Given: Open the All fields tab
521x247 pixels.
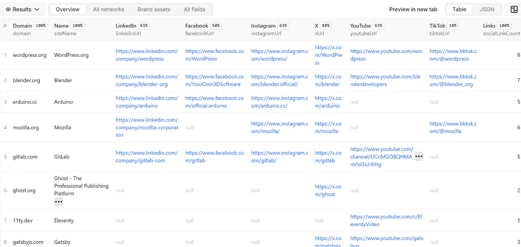Looking at the screenshot, I should pos(194,9).
